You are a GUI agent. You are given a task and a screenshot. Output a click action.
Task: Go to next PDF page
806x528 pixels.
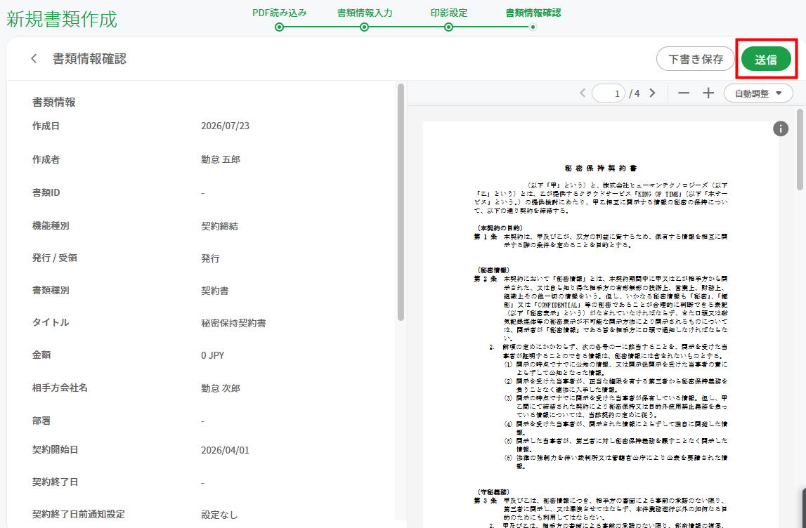652,93
